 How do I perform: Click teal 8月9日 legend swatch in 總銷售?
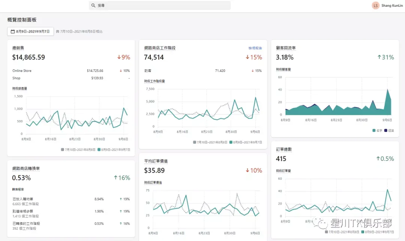pyautogui.click(x=99, y=150)
